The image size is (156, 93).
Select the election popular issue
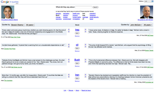pyautogui.click(x=65, y=15)
